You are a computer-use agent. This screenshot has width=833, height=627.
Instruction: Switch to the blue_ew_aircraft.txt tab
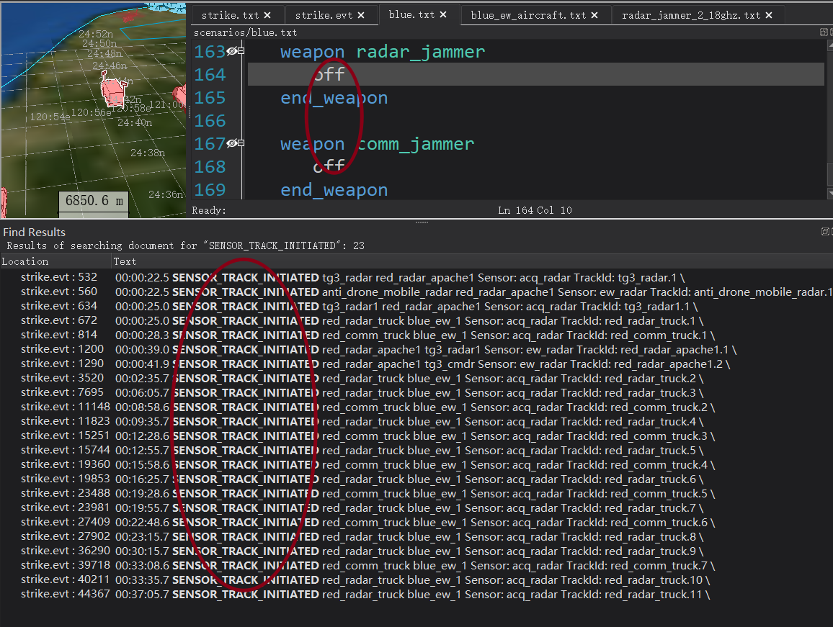click(x=528, y=15)
